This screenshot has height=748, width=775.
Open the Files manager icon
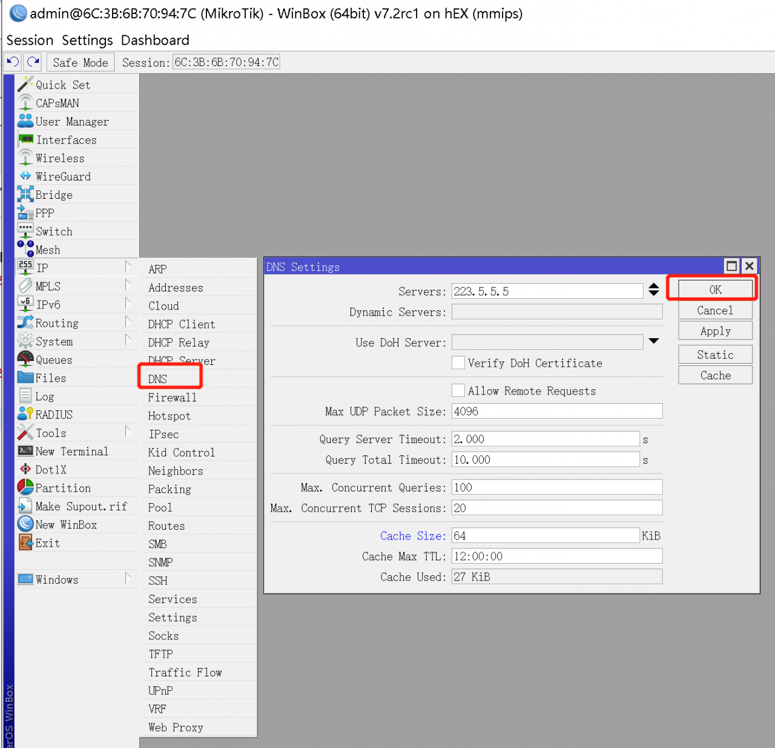tap(25, 378)
